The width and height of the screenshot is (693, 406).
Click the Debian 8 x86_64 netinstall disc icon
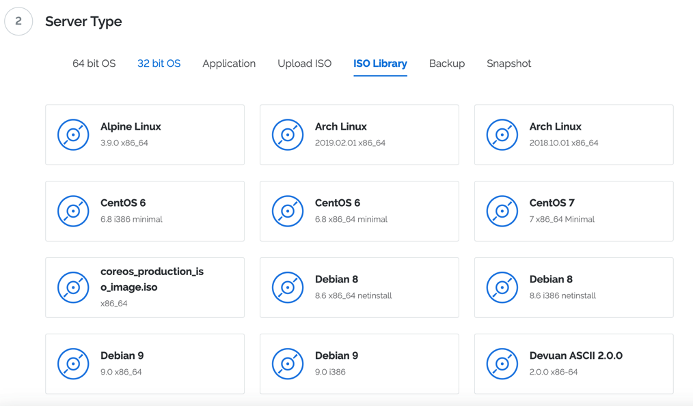[288, 287]
